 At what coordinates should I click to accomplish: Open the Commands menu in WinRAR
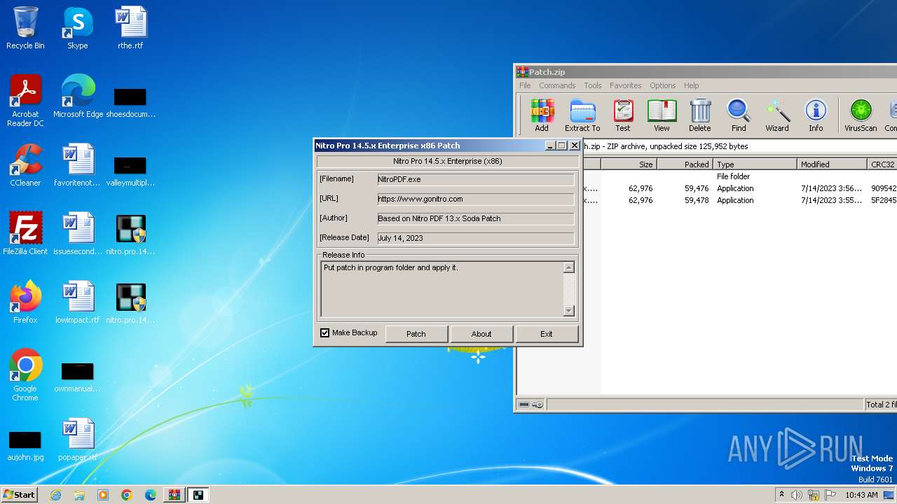[x=557, y=85]
